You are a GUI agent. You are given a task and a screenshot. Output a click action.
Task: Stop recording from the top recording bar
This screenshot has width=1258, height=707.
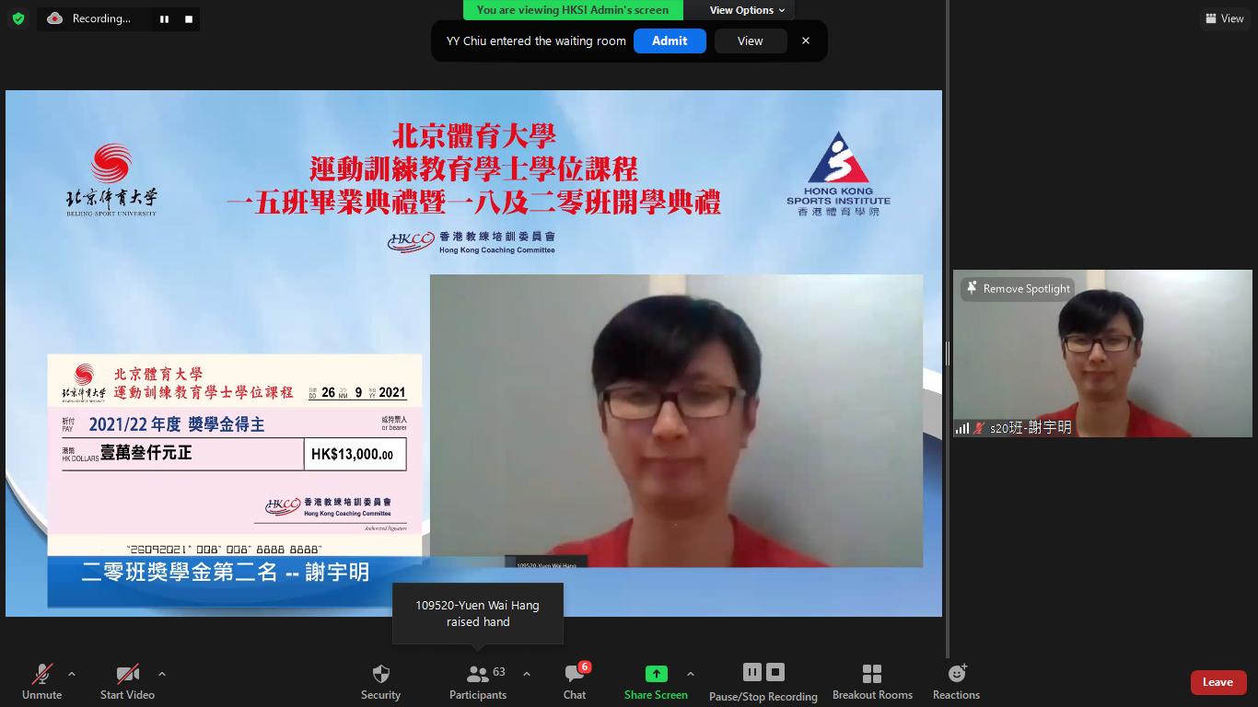189,18
